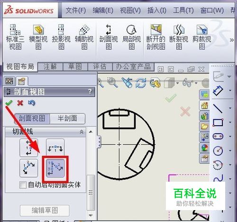Select the Corner Rectangle sketch tool
237x222 pixels.
(218, 122)
